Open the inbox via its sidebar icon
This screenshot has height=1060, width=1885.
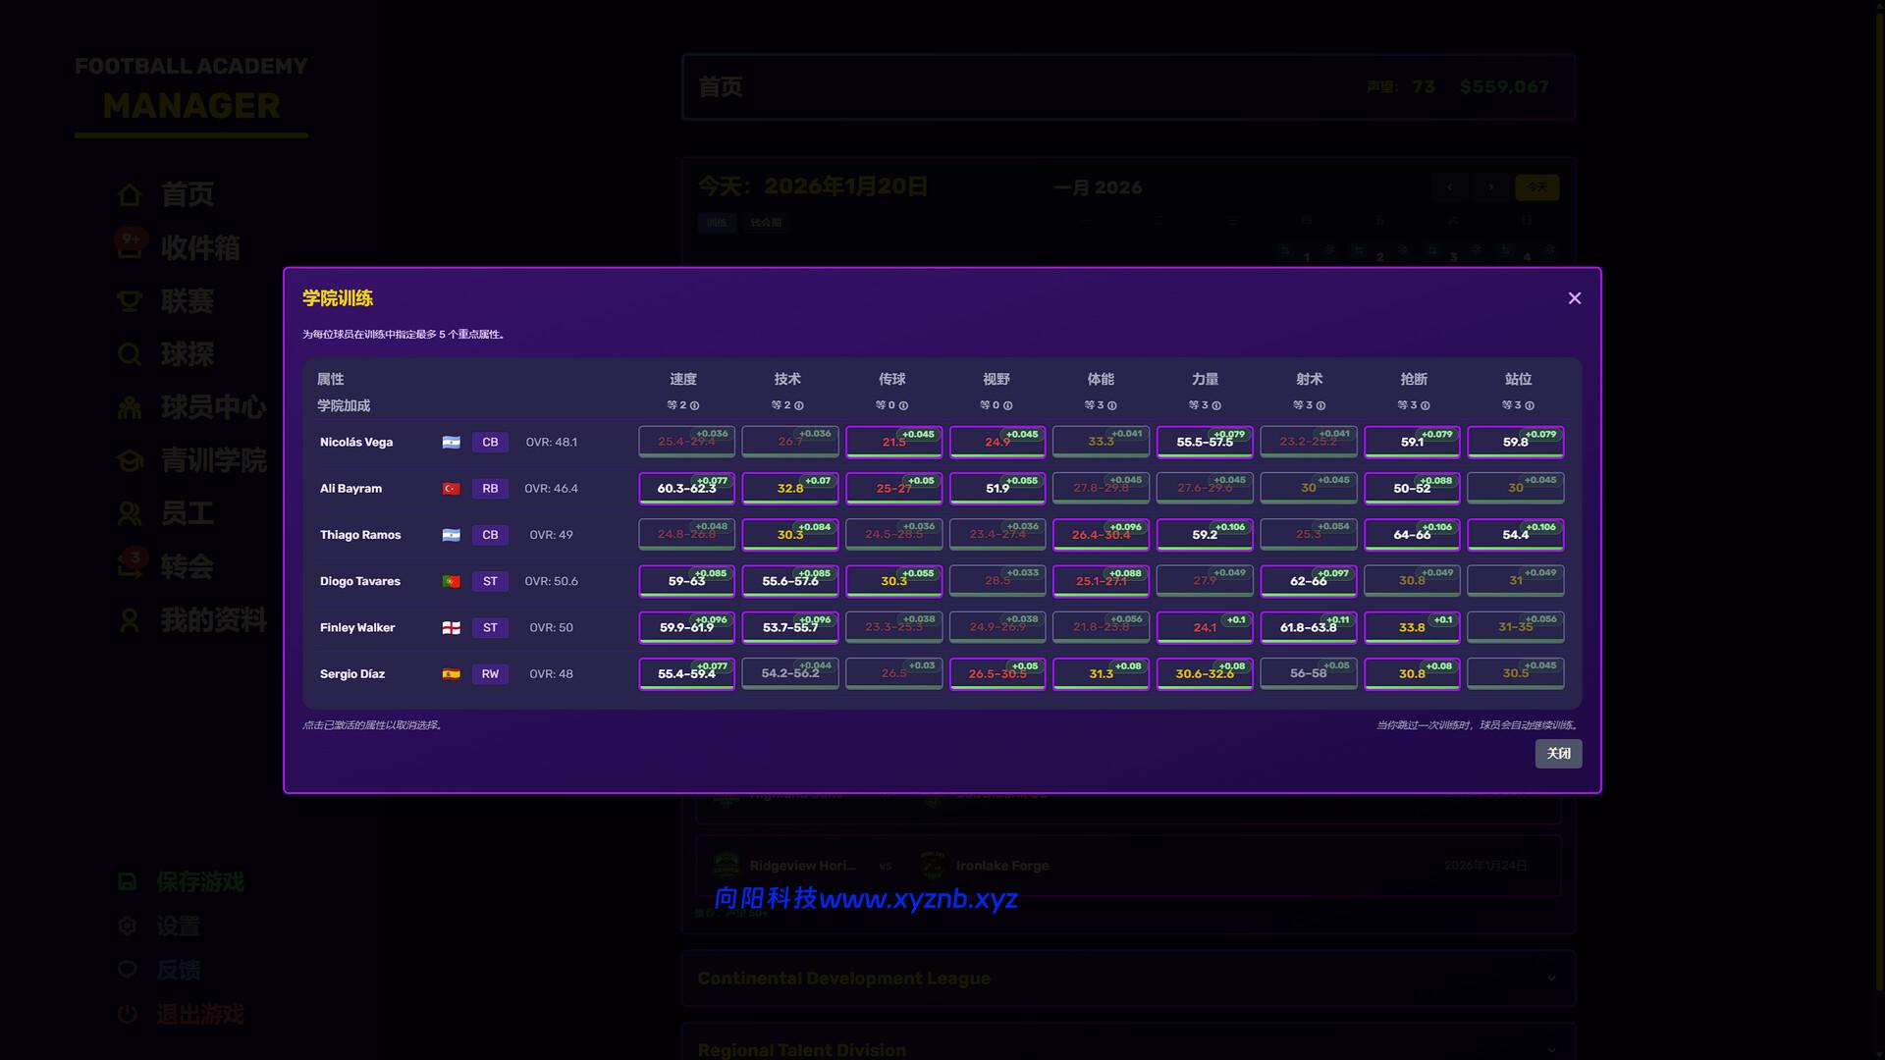pos(130,247)
